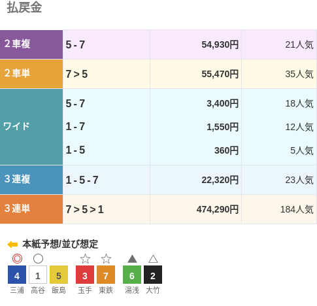This screenshot has height=306, width=317.
Task: Click racer name 東鉄
Action: (x=106, y=290)
